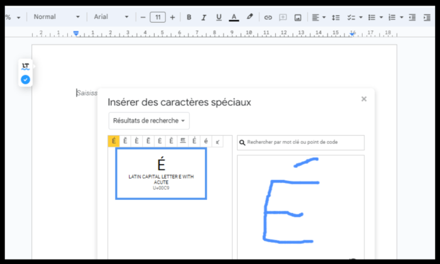Toggle bold formatting
440x264 pixels.
pos(189,17)
